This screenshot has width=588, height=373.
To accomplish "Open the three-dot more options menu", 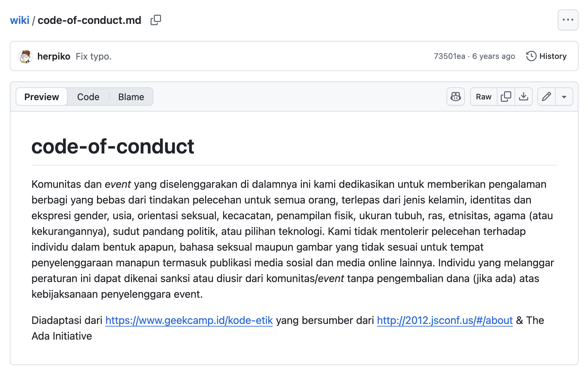I will tap(568, 20).
